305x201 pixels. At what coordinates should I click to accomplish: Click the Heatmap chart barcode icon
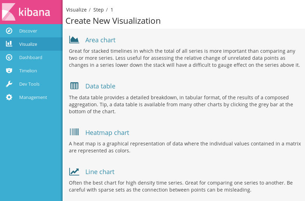(x=74, y=132)
